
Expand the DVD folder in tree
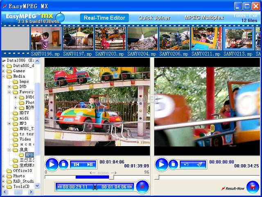(x=9, y=87)
